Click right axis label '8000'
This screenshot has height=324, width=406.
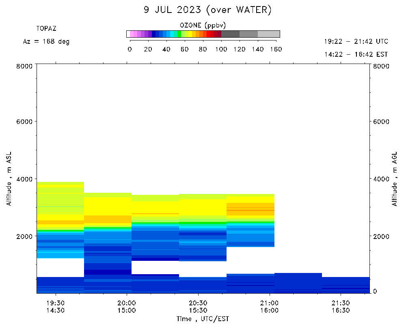[x=381, y=66]
